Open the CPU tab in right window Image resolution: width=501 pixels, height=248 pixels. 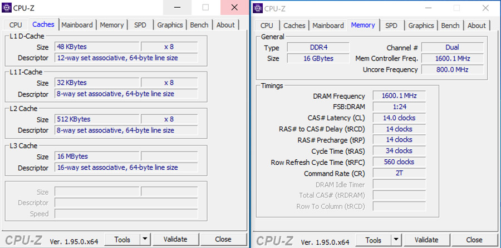pyautogui.click(x=267, y=26)
